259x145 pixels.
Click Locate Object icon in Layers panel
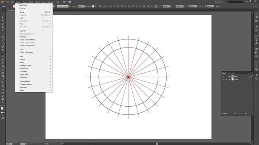[x=235, y=114]
